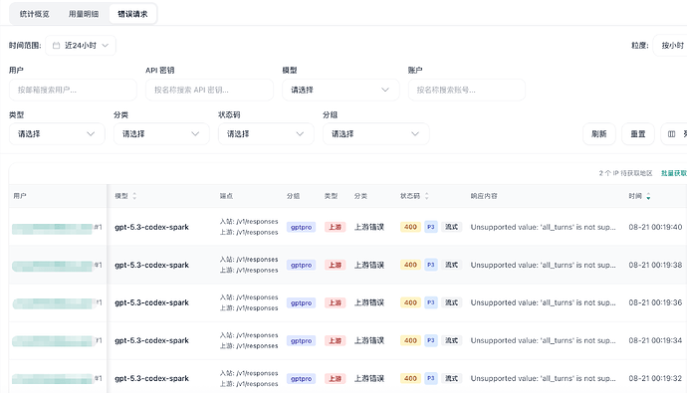Click the 响应内容 column header
Viewport: 687px width, 393px height.
484,196
